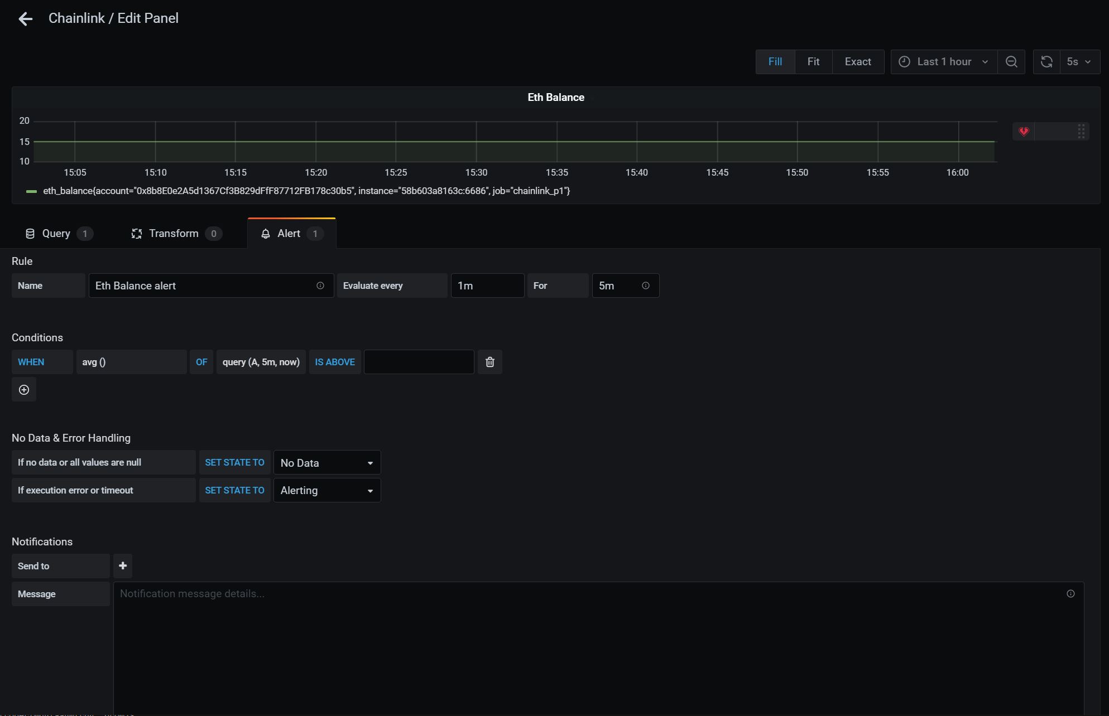This screenshot has height=716, width=1109.
Task: Click the Notification message text area
Action: [x=598, y=649]
